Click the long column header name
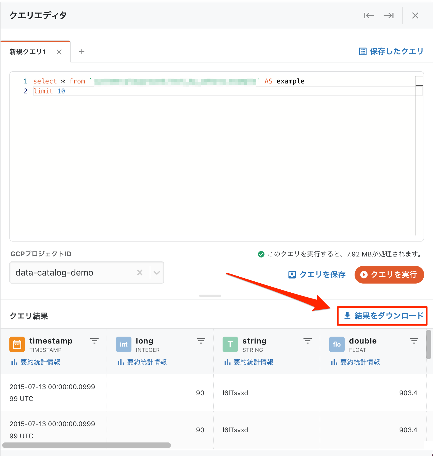Image resolution: width=433 pixels, height=456 pixels. click(144, 341)
